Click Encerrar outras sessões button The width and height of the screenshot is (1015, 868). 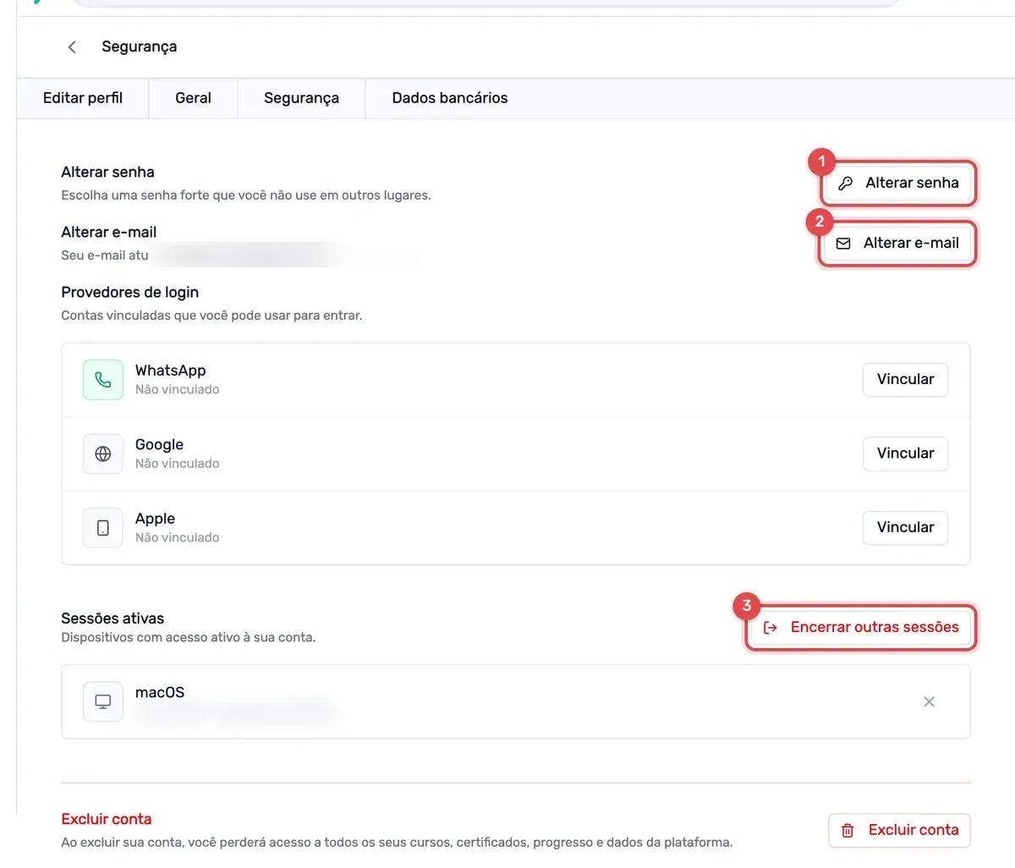(861, 628)
